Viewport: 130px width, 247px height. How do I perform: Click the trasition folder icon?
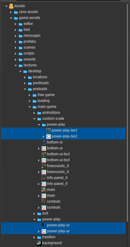pos(39,237)
